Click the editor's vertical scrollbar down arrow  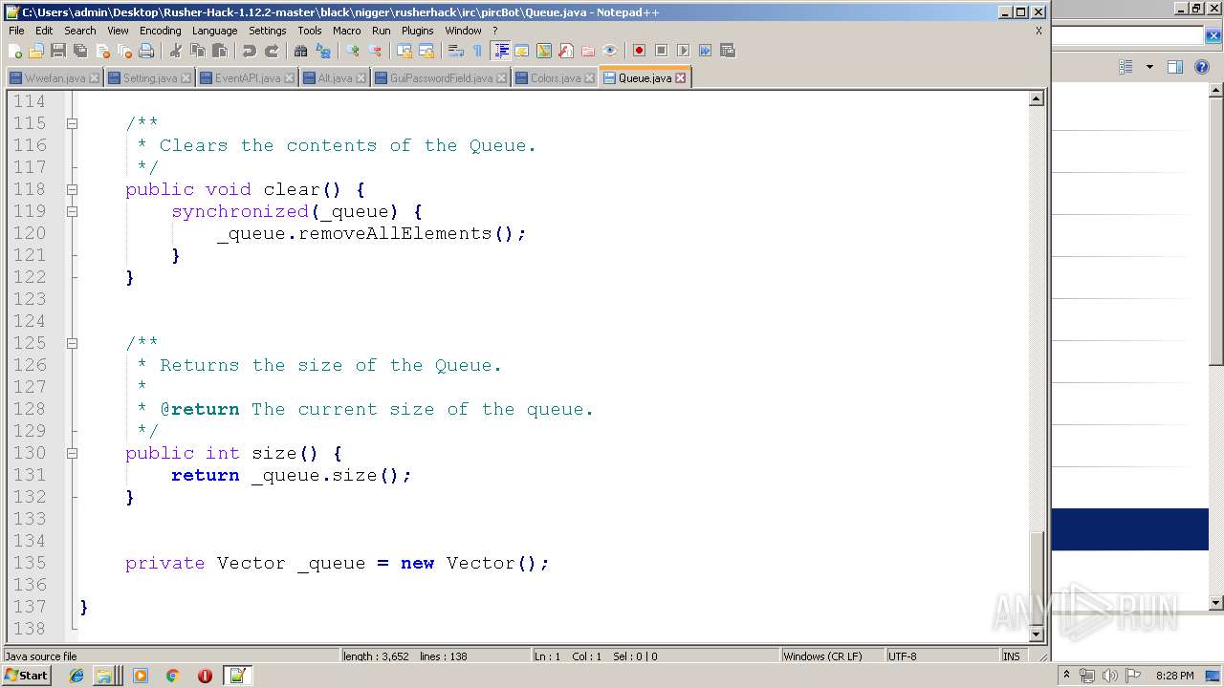tap(1037, 634)
